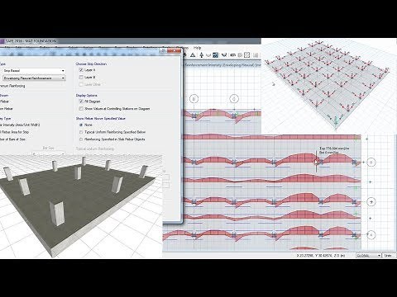Click the Reinforcement Intensity view title
The width and height of the screenshot is (397, 297).
pos(222,65)
